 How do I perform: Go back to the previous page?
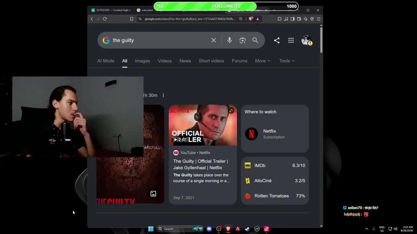coord(92,19)
